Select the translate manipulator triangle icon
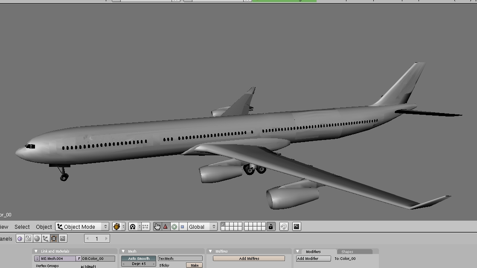This screenshot has height=268, width=477. (x=166, y=227)
